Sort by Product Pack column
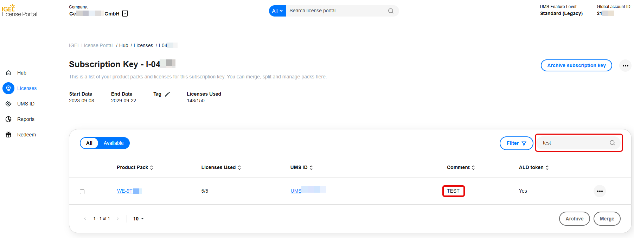 (x=135, y=167)
